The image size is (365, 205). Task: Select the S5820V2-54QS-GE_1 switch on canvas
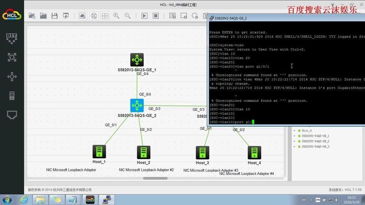[137, 60]
